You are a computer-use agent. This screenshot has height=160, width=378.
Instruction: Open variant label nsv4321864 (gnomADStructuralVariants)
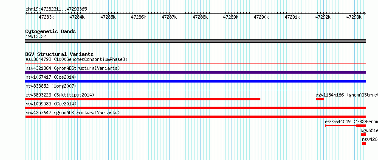(x=73, y=68)
